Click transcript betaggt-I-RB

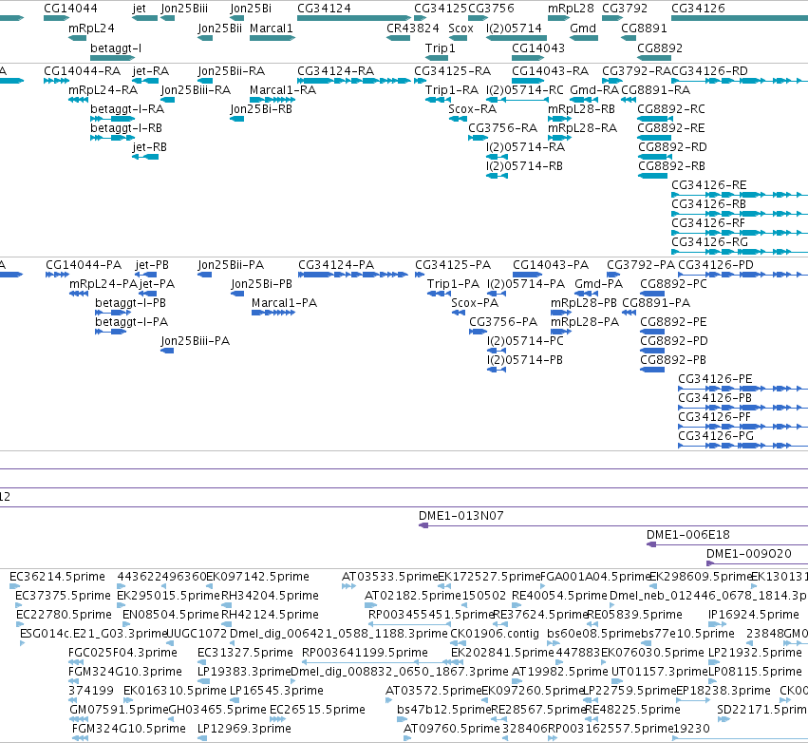tap(112, 138)
